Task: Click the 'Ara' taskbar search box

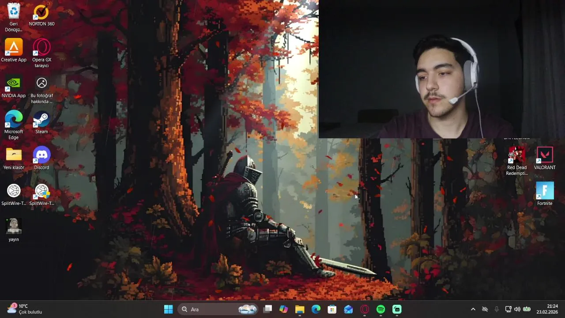Action: [218, 309]
